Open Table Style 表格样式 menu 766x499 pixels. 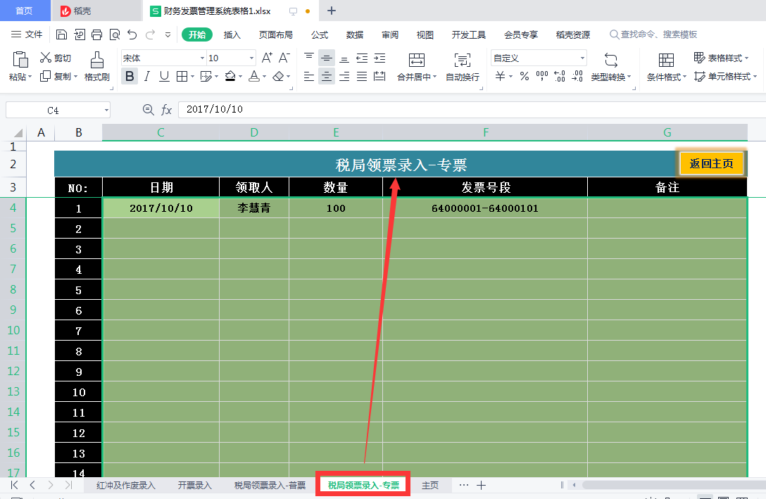pyautogui.click(x=721, y=58)
